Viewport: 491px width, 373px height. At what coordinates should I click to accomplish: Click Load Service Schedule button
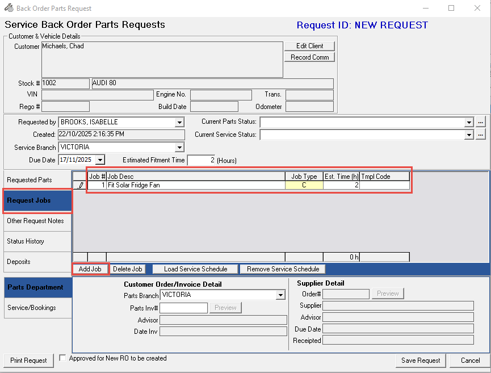[x=195, y=269]
